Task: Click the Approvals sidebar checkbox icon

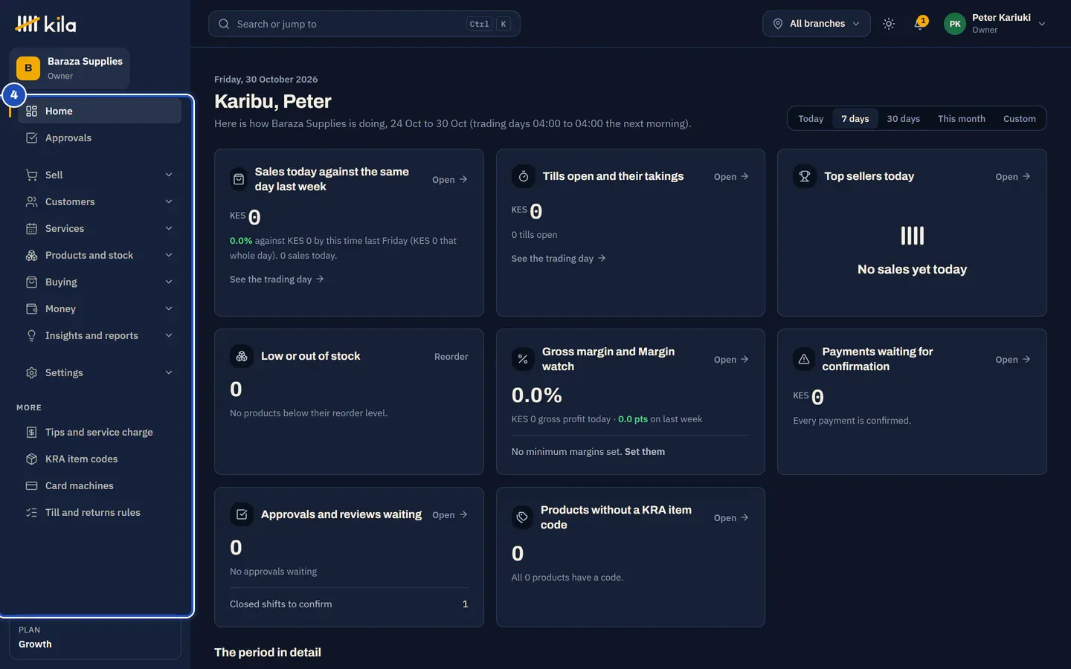Action: 31,138
